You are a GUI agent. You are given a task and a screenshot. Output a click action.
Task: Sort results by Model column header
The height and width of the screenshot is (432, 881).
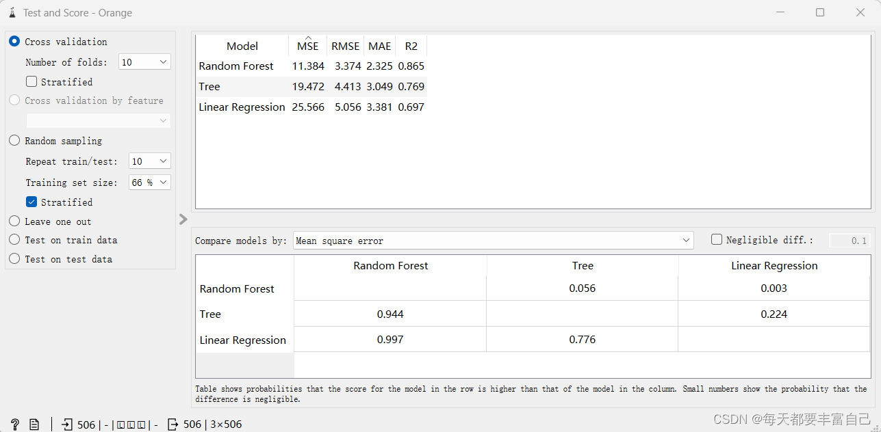pyautogui.click(x=242, y=46)
